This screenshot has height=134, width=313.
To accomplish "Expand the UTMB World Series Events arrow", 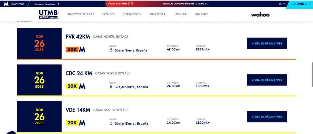I will [58, 4].
